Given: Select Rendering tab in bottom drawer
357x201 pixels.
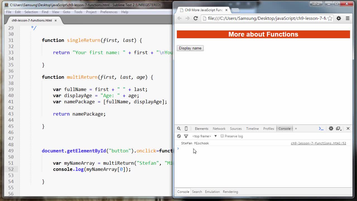Looking at the screenshot, I should pos(230,192).
